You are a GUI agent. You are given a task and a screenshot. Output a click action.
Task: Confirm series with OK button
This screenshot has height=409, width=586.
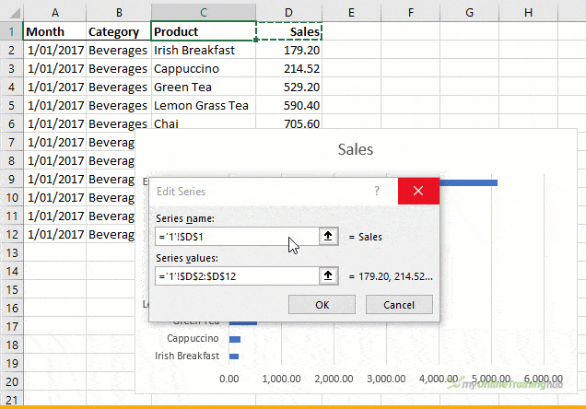(x=322, y=305)
